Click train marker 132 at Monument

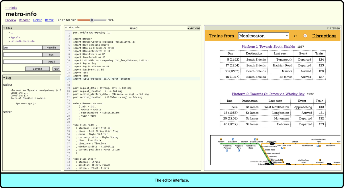[272, 164]
